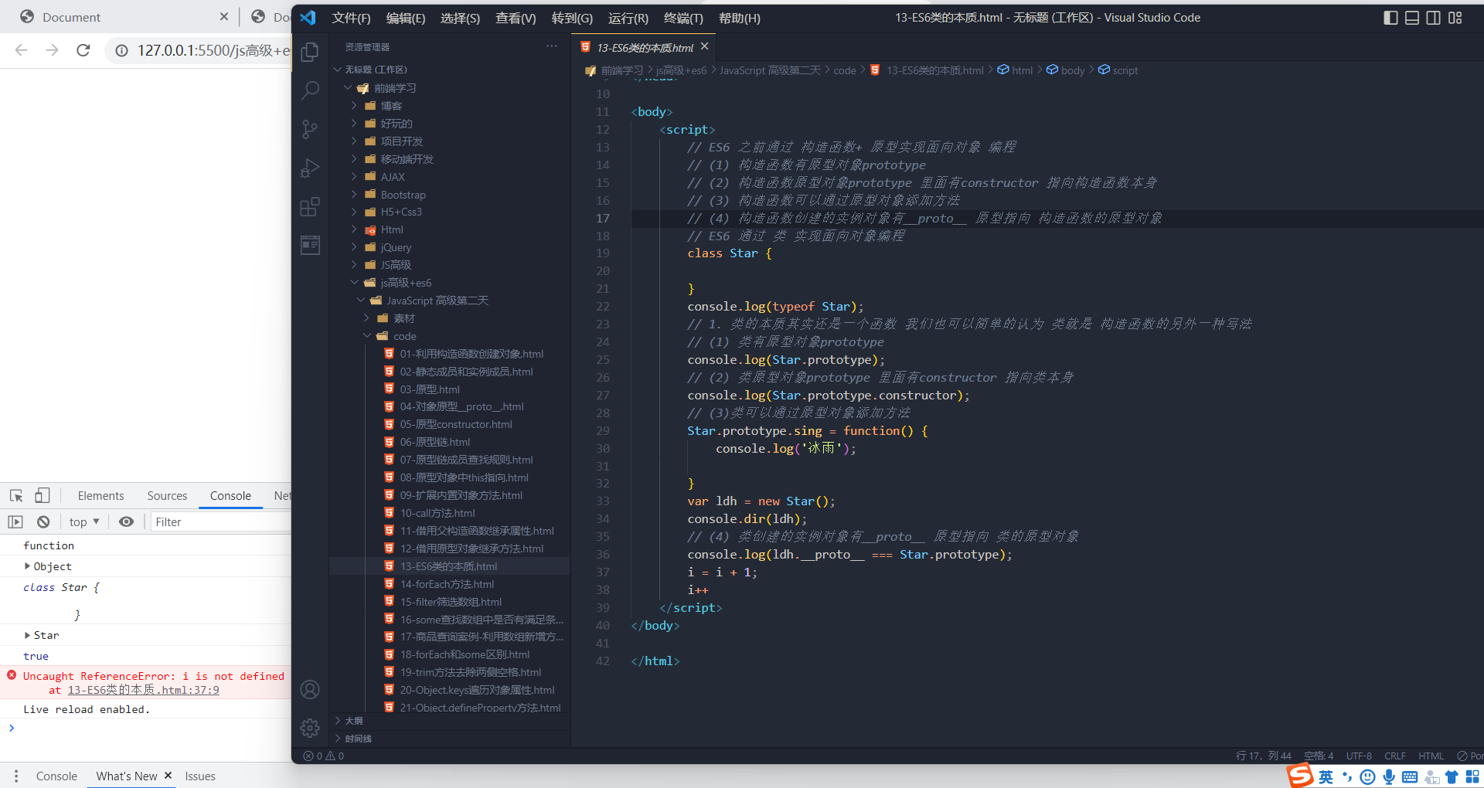Image resolution: width=1484 pixels, height=788 pixels.
Task: Toggle primary side bar layout icon
Action: (x=1390, y=17)
